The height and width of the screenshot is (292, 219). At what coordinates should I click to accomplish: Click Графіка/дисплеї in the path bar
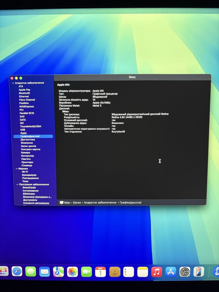131,203
